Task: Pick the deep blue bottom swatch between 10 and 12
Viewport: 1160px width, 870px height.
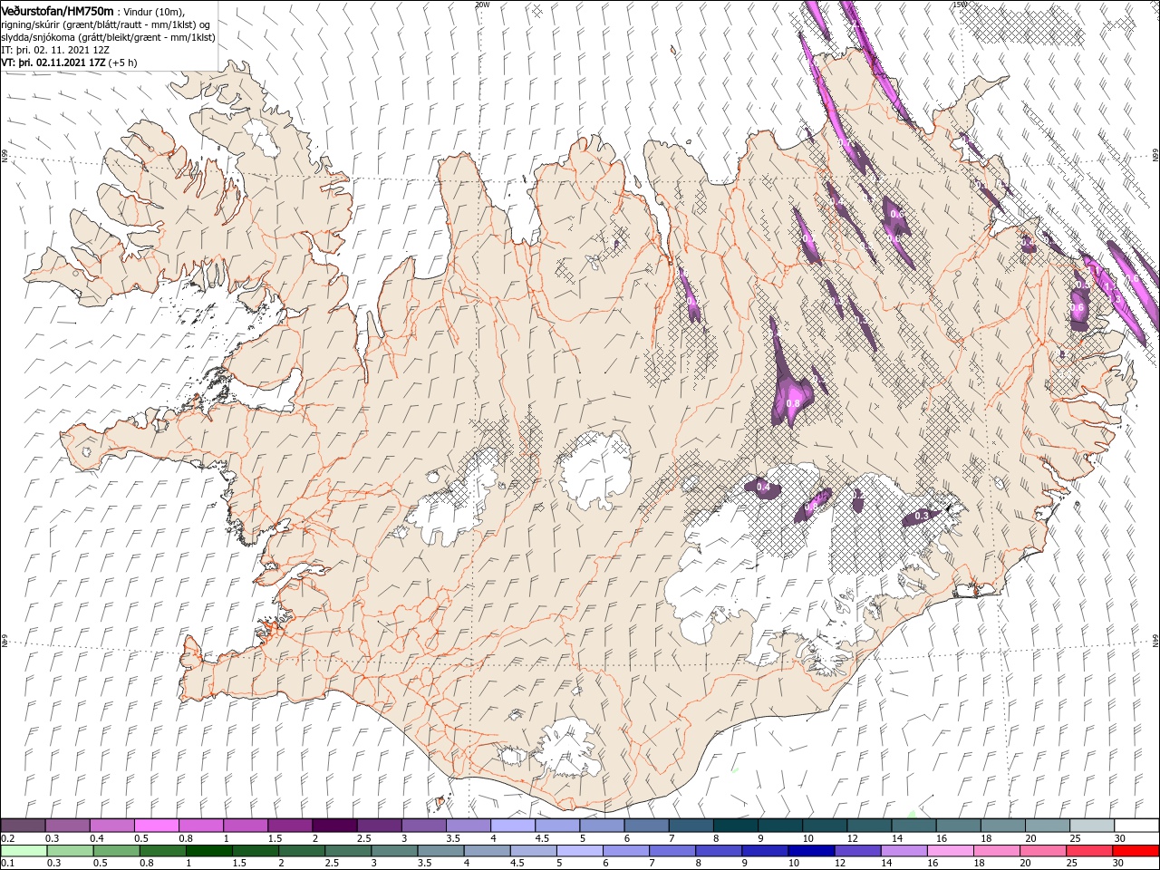Action: [811, 851]
